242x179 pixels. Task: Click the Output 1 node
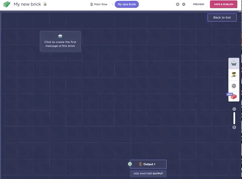[x=148, y=164]
